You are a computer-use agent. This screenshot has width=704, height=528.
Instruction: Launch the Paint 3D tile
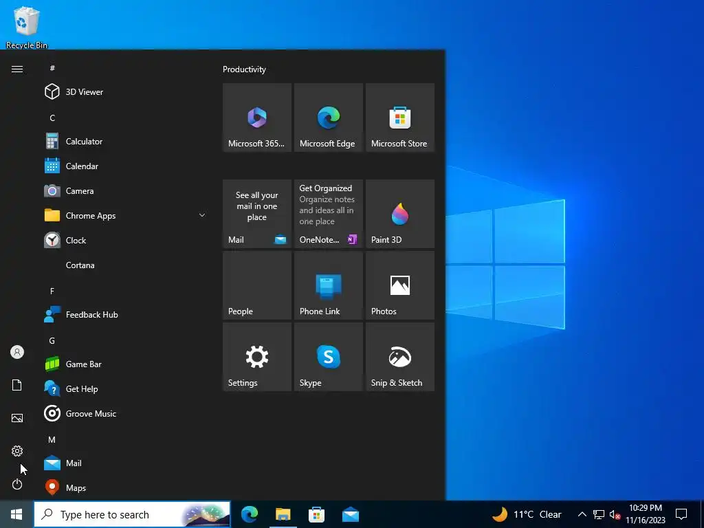[400, 214]
